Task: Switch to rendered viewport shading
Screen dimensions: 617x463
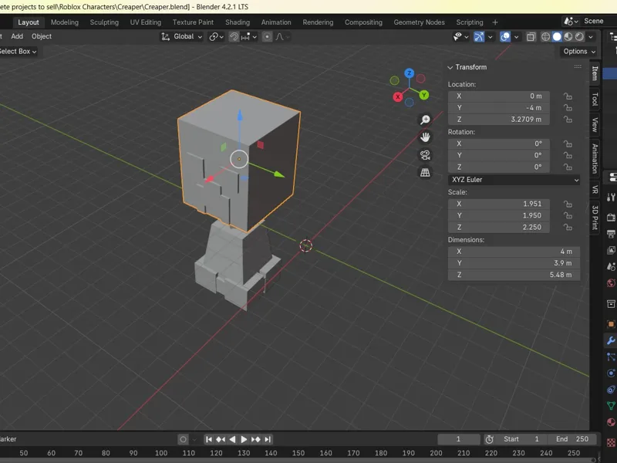Action: click(x=580, y=36)
